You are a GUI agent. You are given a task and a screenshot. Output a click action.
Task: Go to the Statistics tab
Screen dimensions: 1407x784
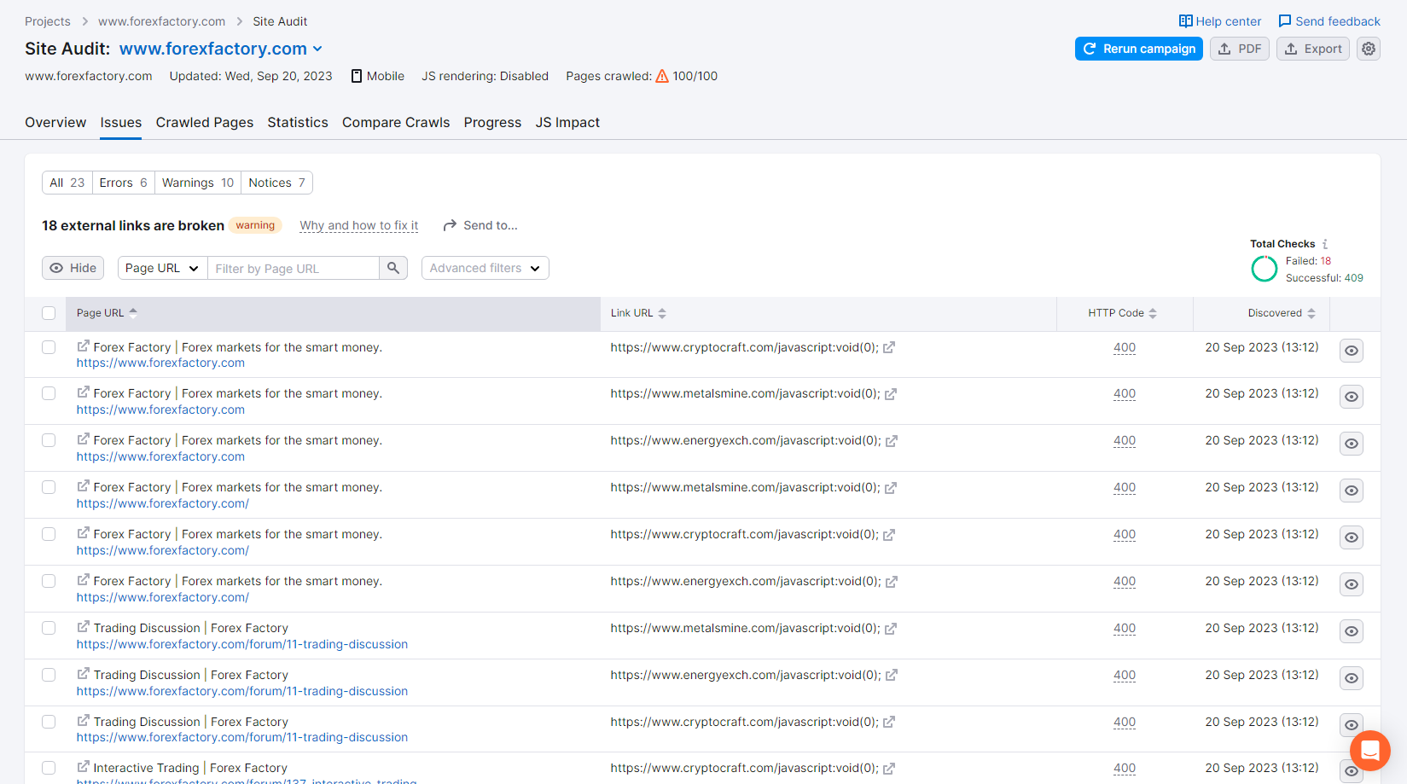coord(298,123)
